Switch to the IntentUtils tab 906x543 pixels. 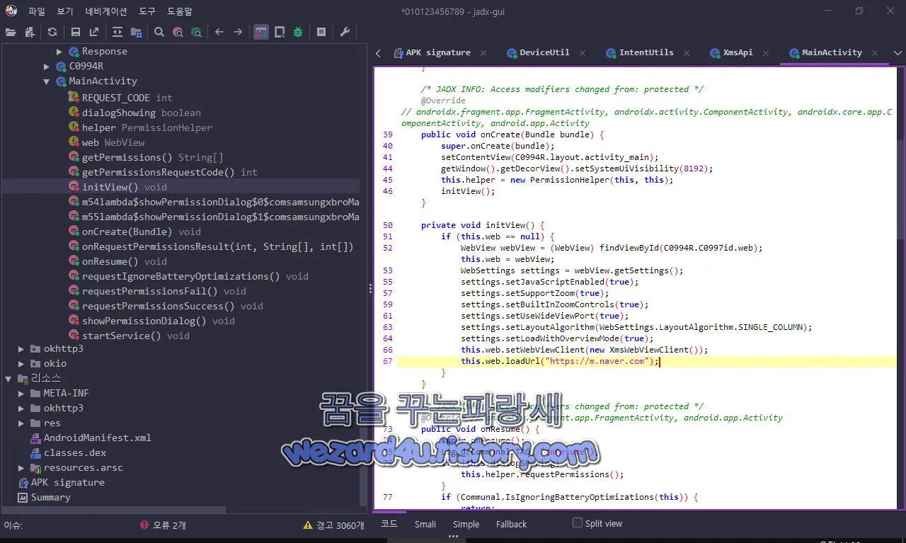(x=646, y=52)
